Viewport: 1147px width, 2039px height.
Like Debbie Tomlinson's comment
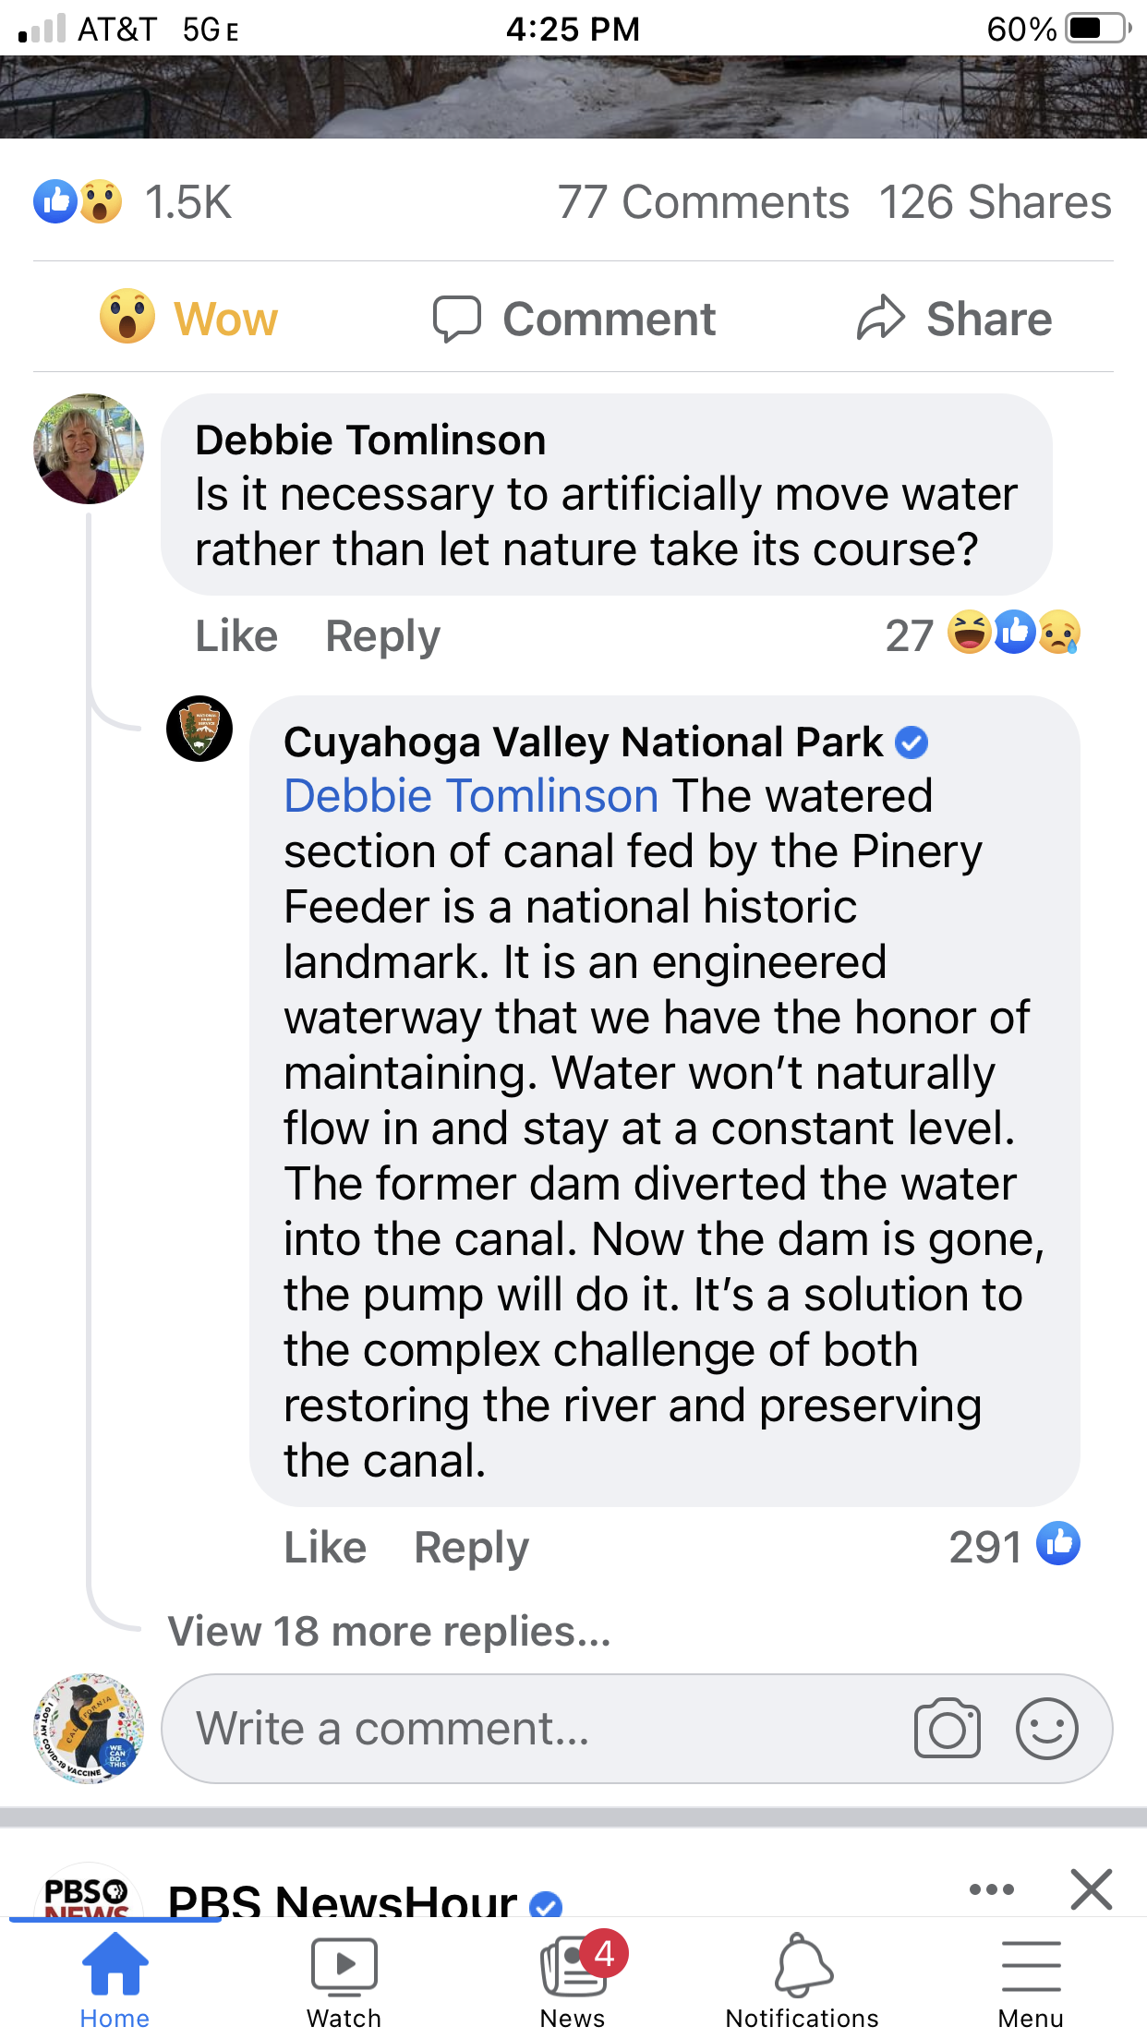coord(236,636)
